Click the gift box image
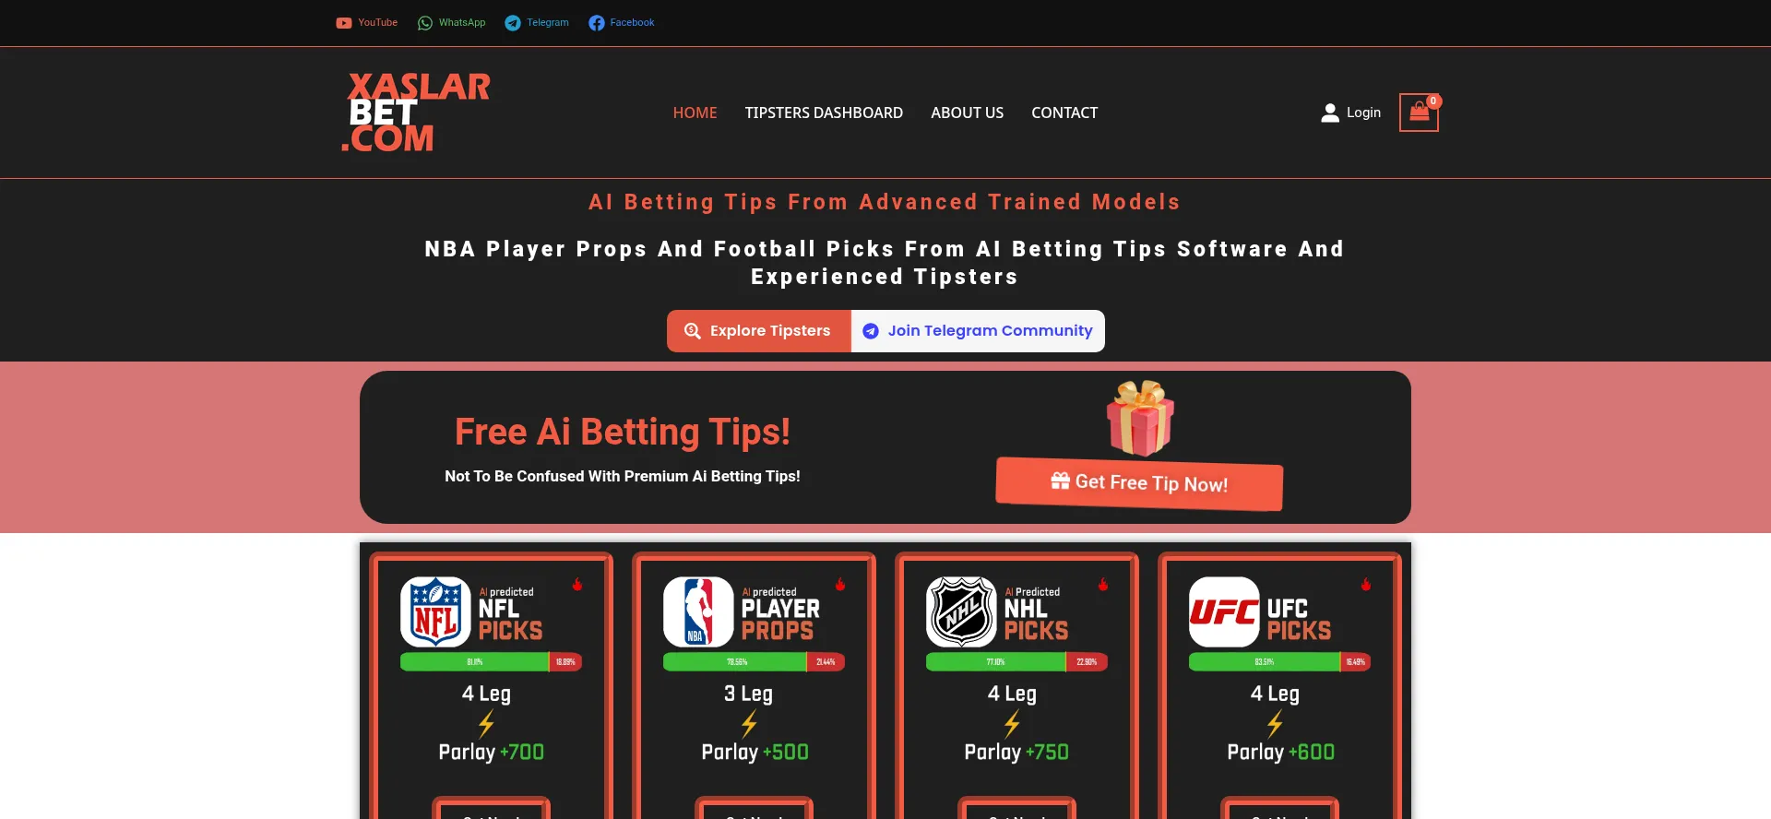The height and width of the screenshot is (819, 1771). 1141,418
